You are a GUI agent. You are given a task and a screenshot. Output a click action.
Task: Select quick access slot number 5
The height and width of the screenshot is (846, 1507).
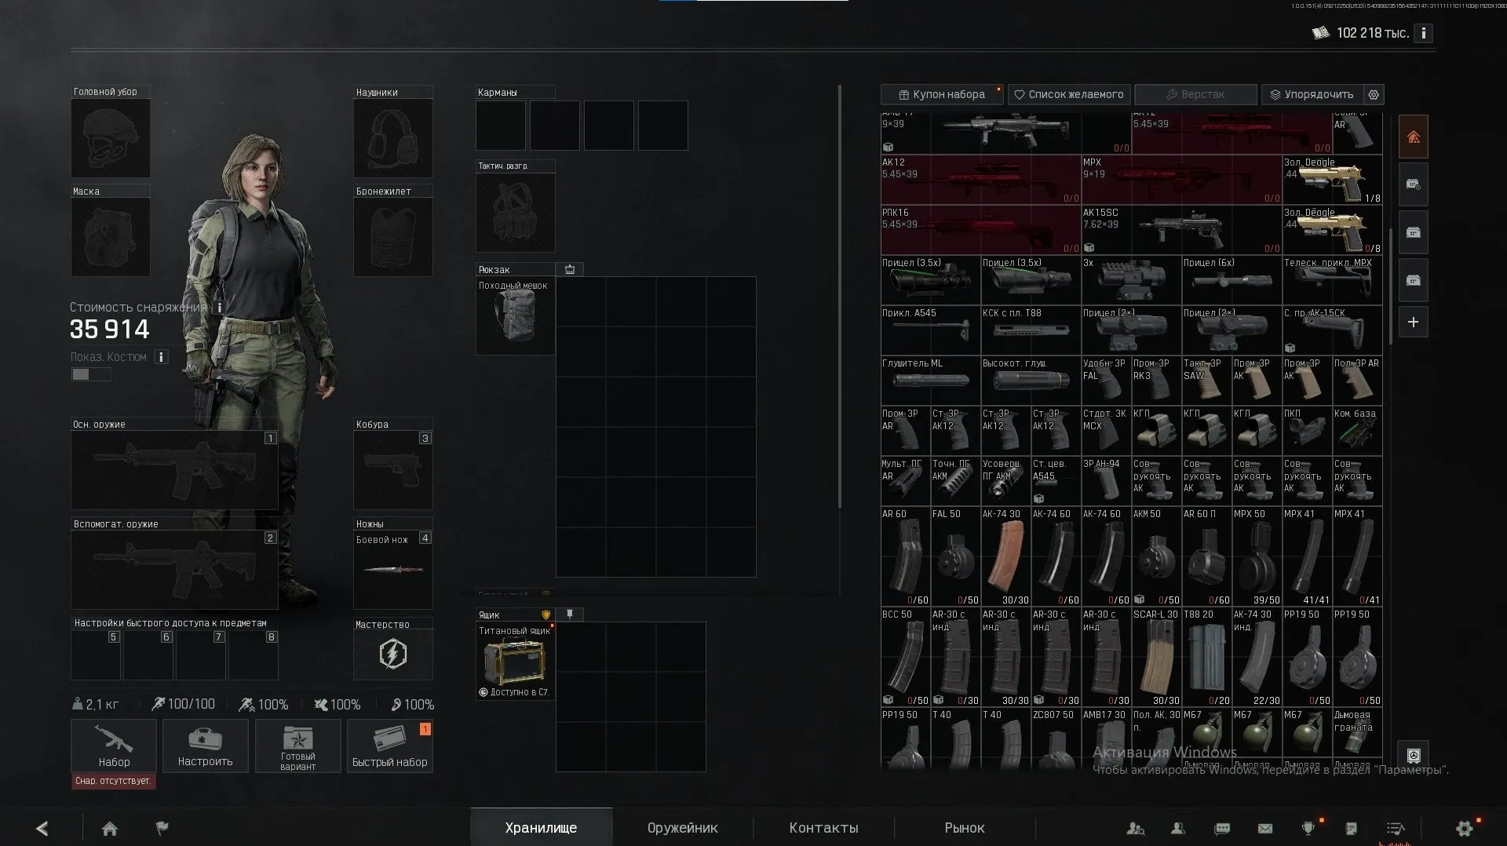[x=96, y=655]
